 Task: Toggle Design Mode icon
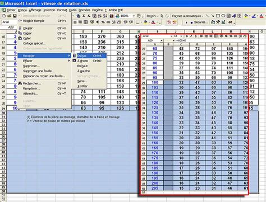tap(223, 22)
